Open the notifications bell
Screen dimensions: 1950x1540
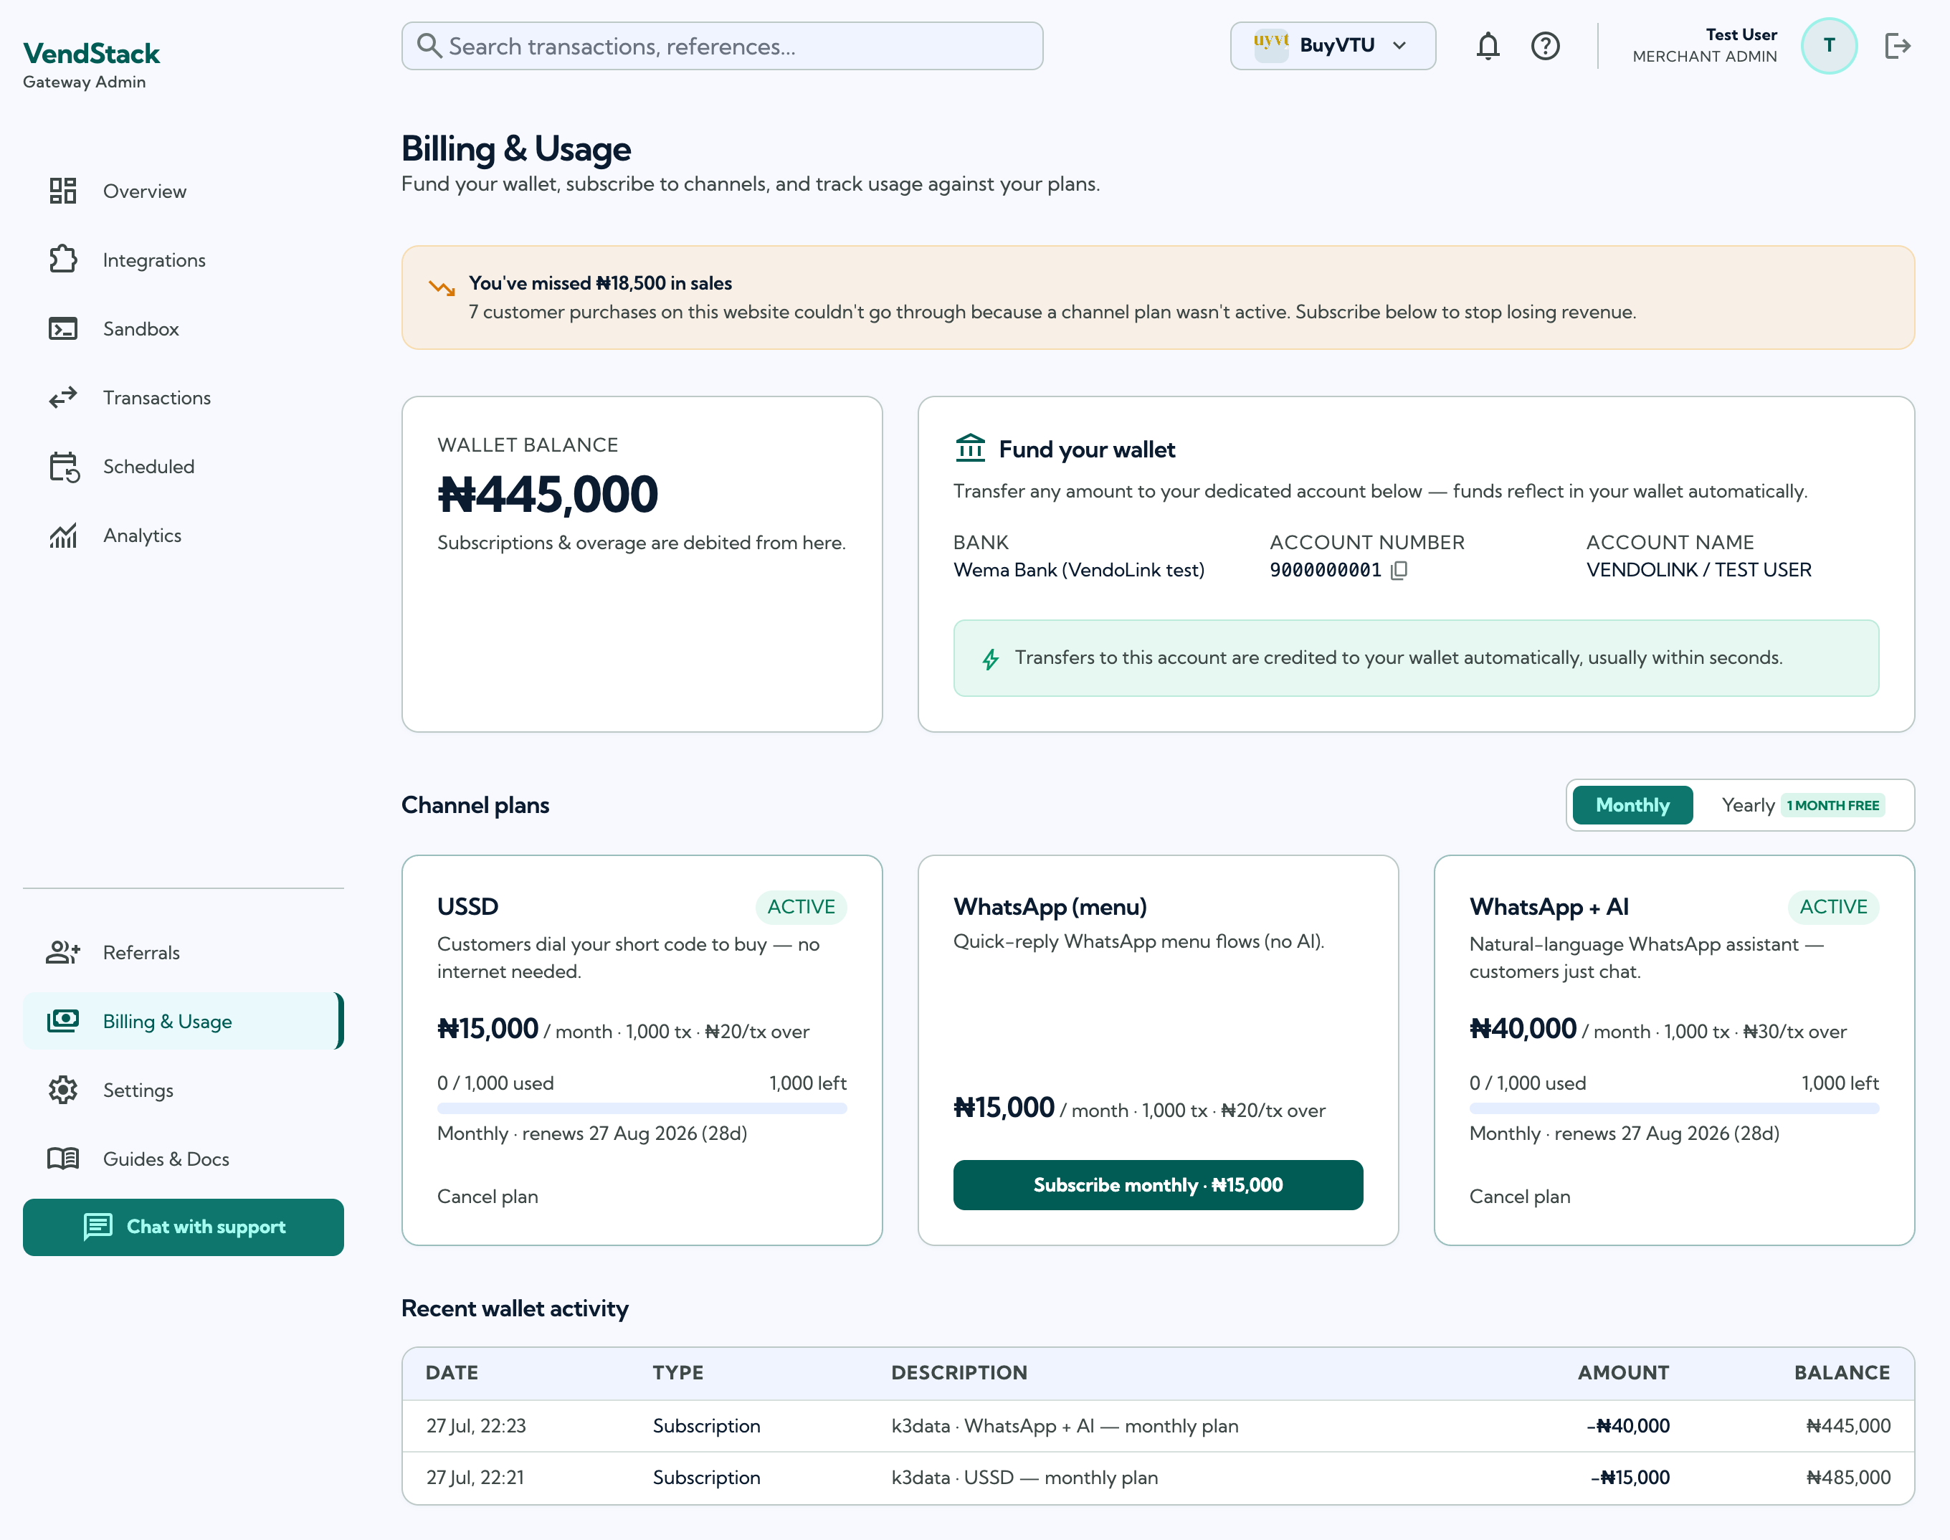coord(1488,46)
